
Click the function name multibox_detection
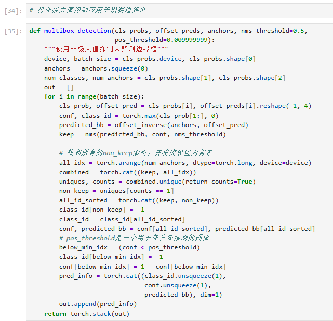pyautogui.click(x=77, y=31)
